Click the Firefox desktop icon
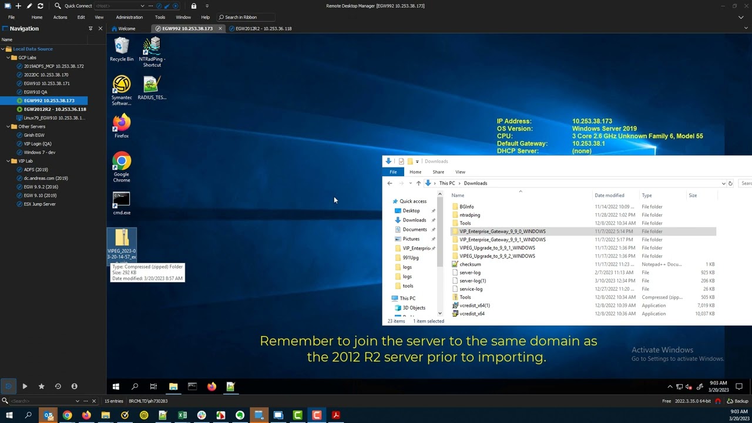This screenshot has width=752, height=423. [x=122, y=126]
